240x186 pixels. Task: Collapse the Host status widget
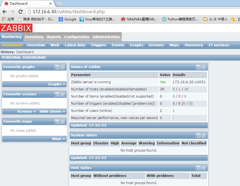tap(204, 168)
